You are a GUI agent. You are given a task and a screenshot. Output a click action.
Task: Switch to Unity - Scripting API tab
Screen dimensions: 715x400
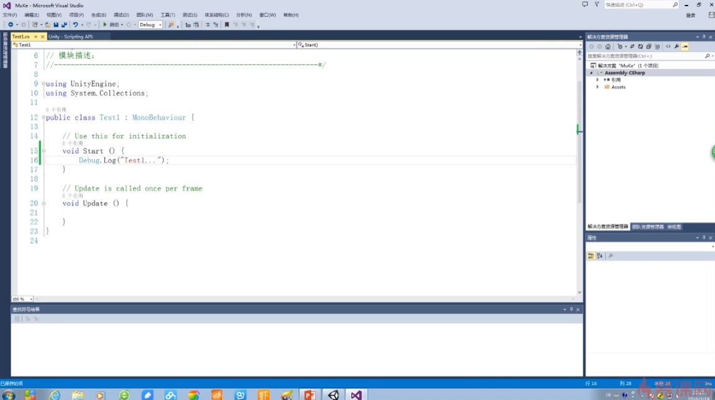tap(71, 37)
